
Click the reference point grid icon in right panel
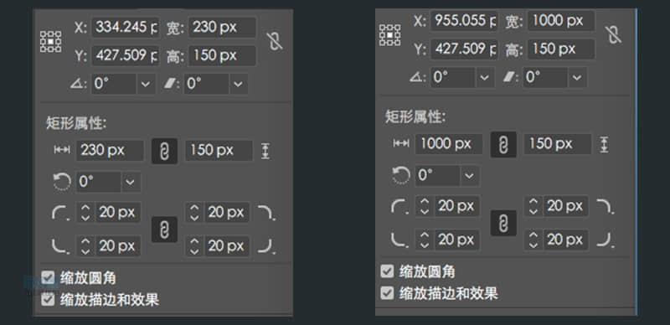[389, 35]
